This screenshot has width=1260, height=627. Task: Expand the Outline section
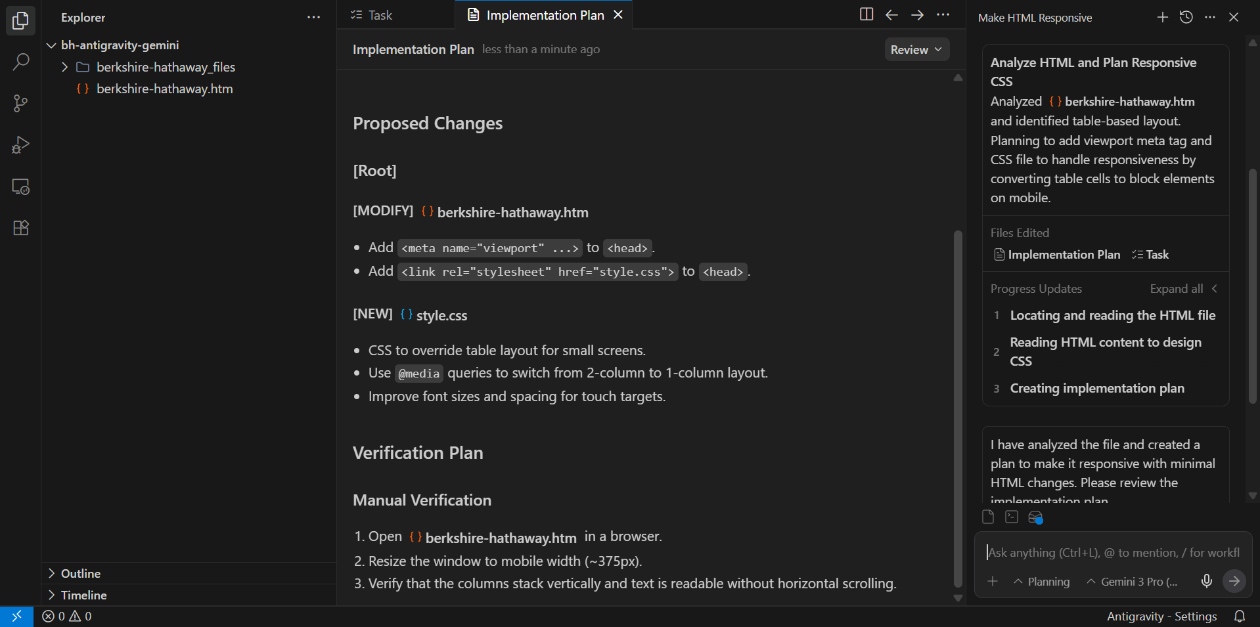80,573
